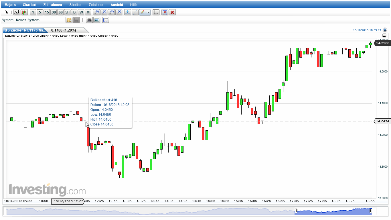Image resolution: width=391 pixels, height=220 pixels.
Task: Pick the pencil drawing tool
Action: coord(143,12)
